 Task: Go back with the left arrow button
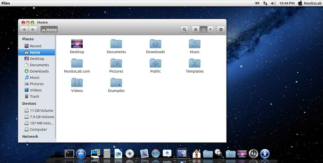[24, 30]
